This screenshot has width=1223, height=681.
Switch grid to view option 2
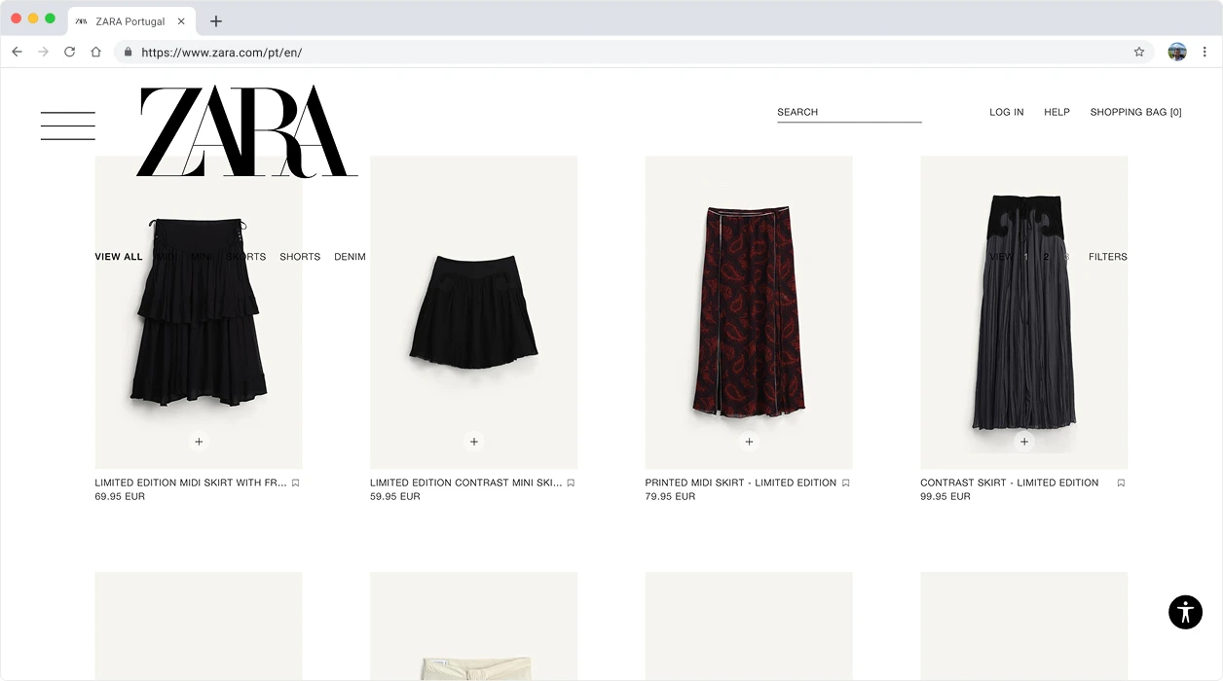[1047, 257]
